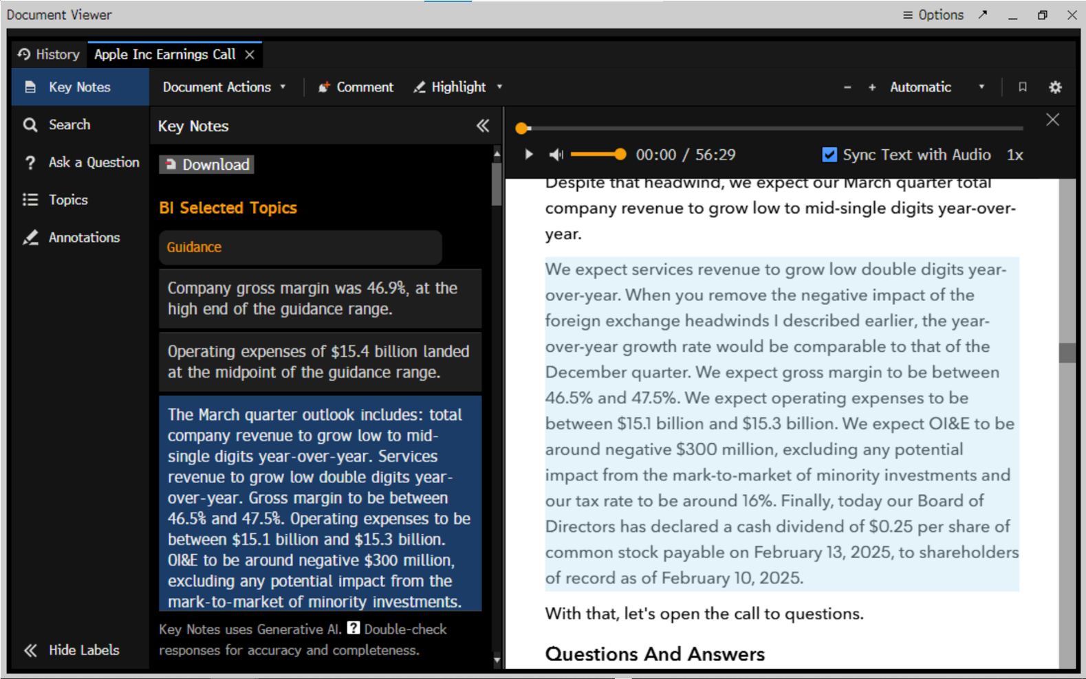The image size is (1086, 679).
Task: Click the Questions And Answers heading
Action: coord(655,654)
